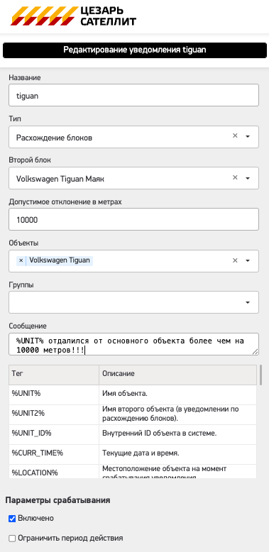Click inside the Сообщение text area
The width and height of the screenshot is (269, 552).
coord(134,344)
